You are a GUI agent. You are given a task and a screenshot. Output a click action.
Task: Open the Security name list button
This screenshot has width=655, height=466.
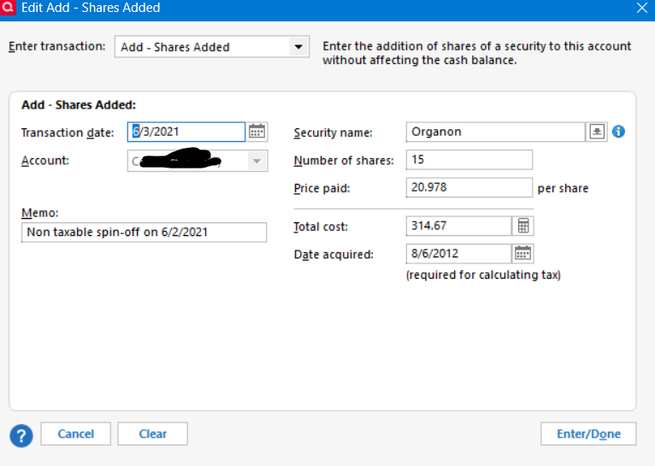coord(597,132)
